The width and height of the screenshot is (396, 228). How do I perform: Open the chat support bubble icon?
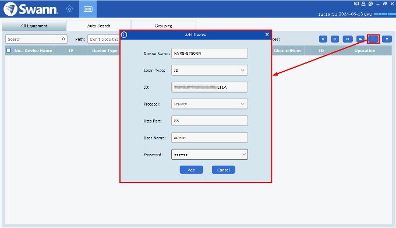pyautogui.click(x=370, y=4)
